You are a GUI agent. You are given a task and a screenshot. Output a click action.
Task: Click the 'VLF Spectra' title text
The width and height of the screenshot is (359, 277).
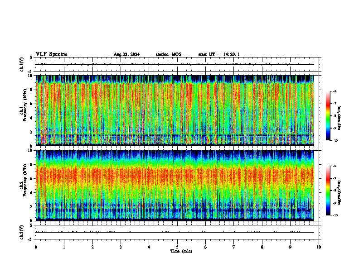pyautogui.click(x=51, y=54)
